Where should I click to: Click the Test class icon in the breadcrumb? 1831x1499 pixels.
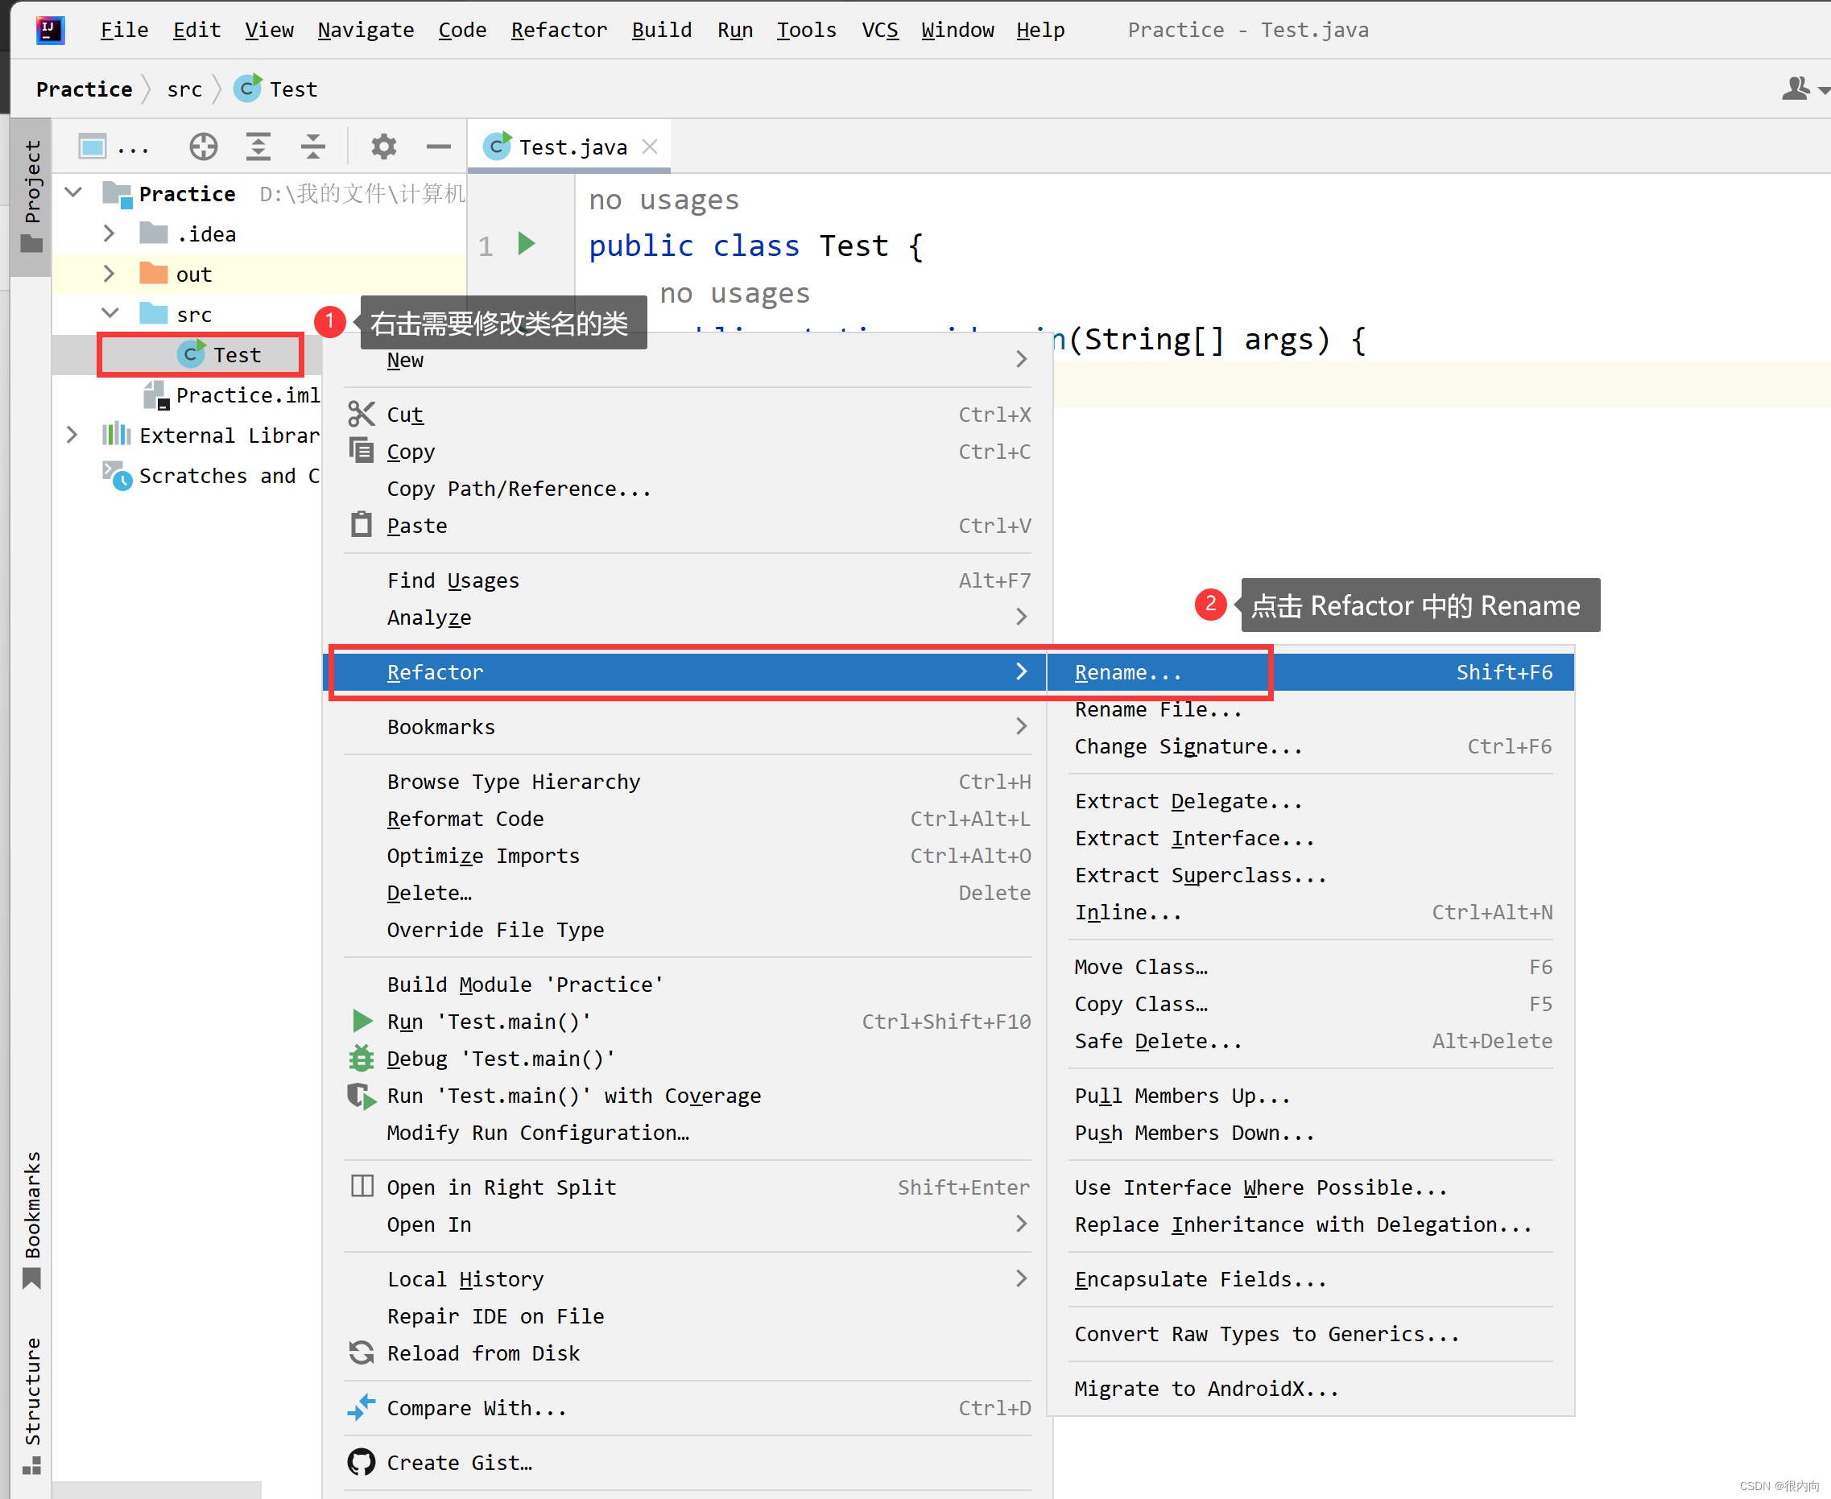point(248,88)
